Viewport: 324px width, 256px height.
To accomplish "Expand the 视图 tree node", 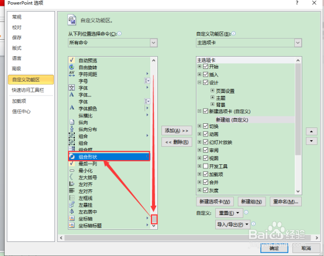I will (199, 158).
